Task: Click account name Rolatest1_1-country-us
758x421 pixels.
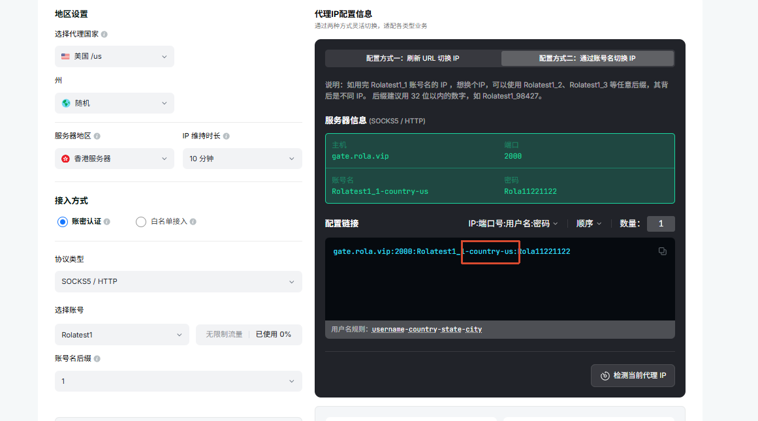Action: coord(380,191)
